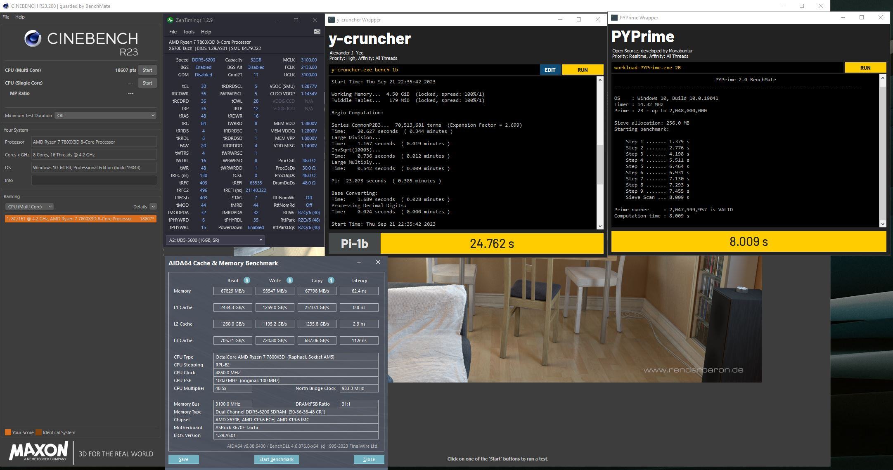Click the CPU Clock 4850.0 MHz field
This screenshot has height=470, width=893.
296,373
